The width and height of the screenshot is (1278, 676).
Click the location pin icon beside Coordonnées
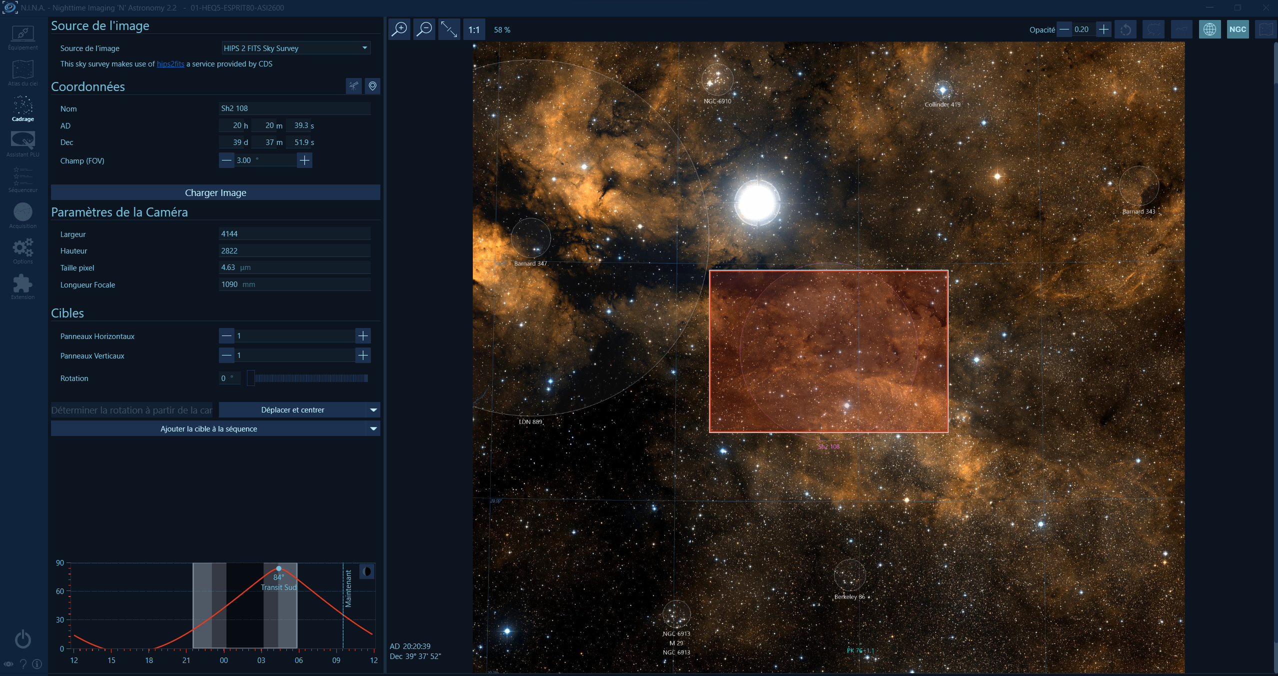372,86
